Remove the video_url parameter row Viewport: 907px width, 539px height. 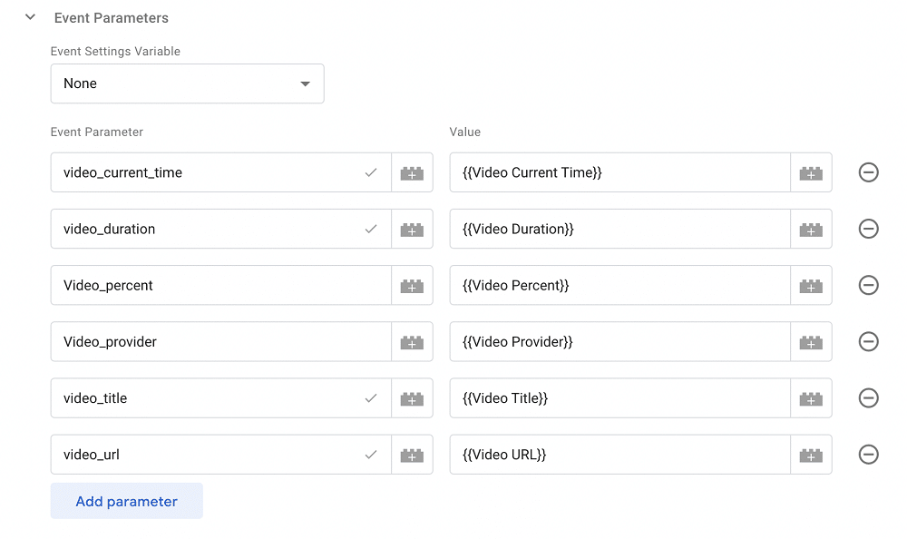pos(868,455)
